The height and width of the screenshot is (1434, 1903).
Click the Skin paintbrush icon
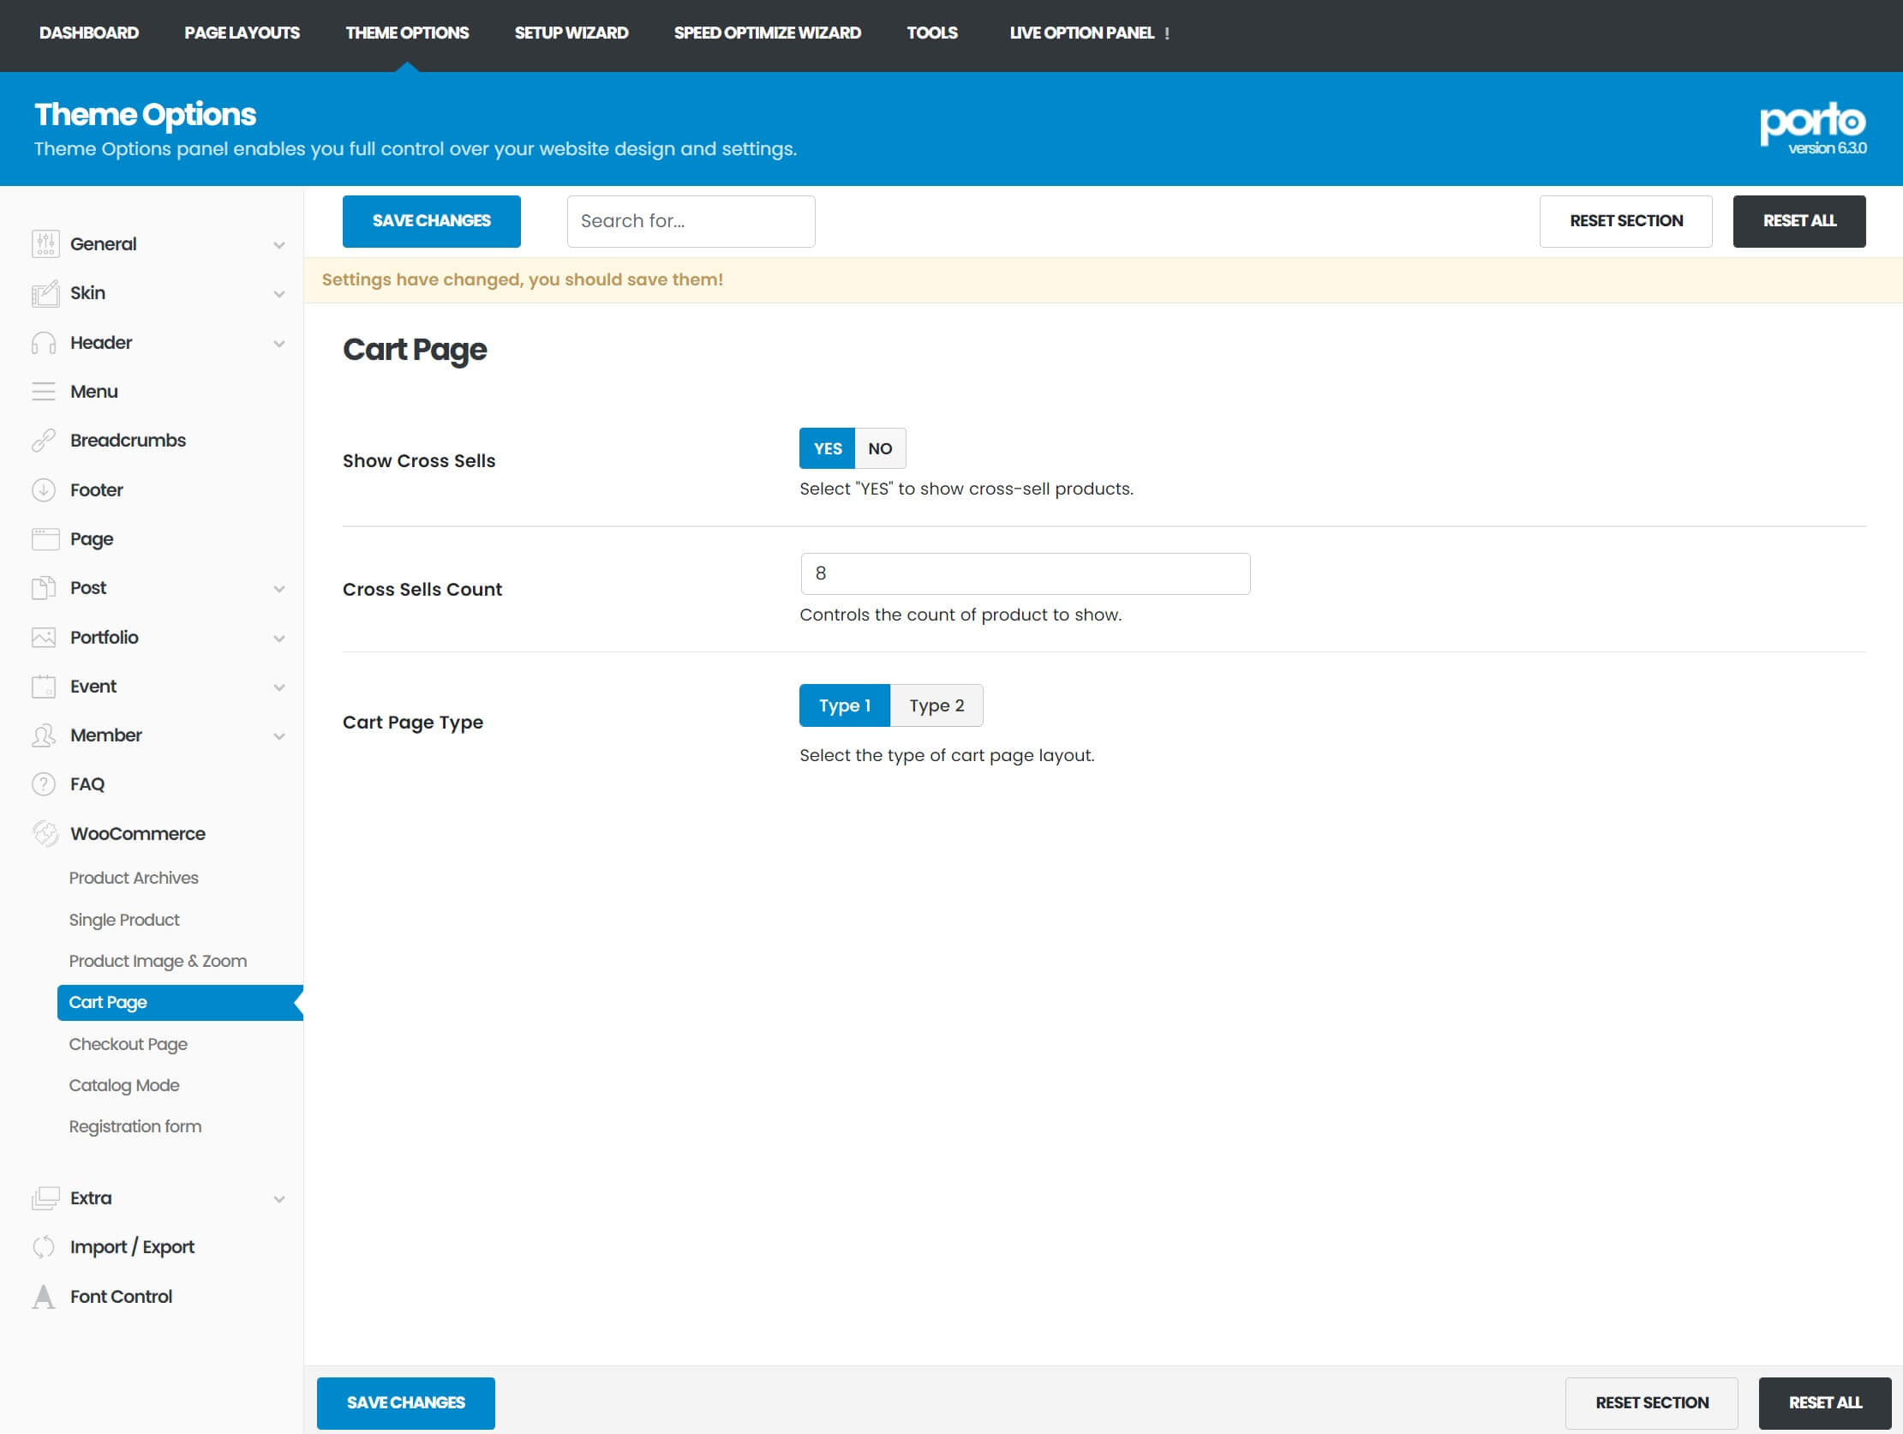pos(45,293)
